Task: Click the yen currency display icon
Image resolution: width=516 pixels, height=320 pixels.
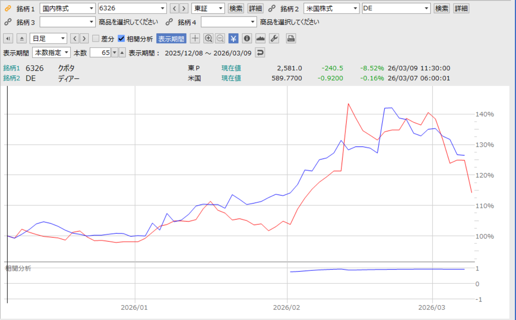Action: coord(233,39)
